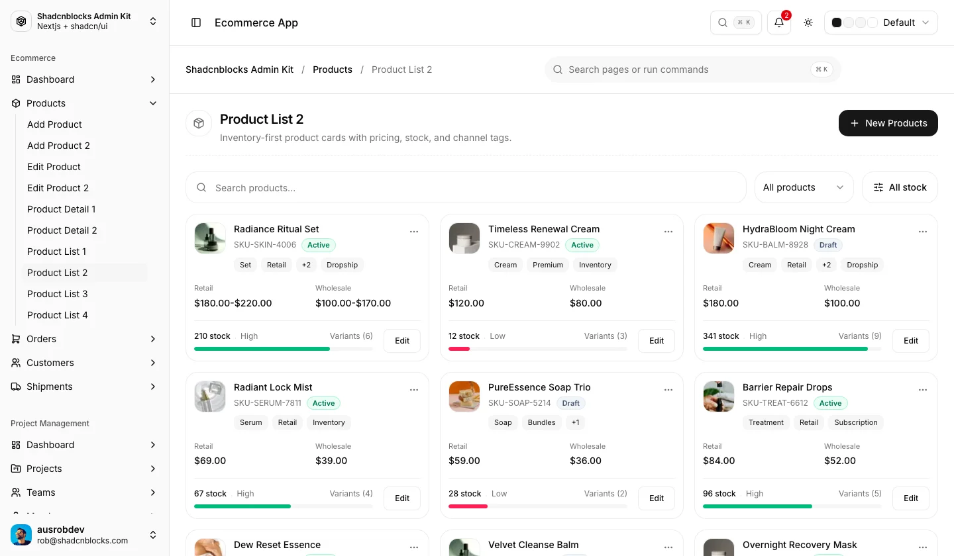Click the Project Management Dashboard icon

[16, 445]
